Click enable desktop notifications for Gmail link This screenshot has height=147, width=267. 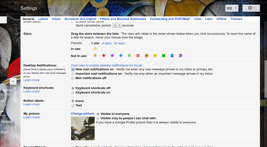click(107, 65)
